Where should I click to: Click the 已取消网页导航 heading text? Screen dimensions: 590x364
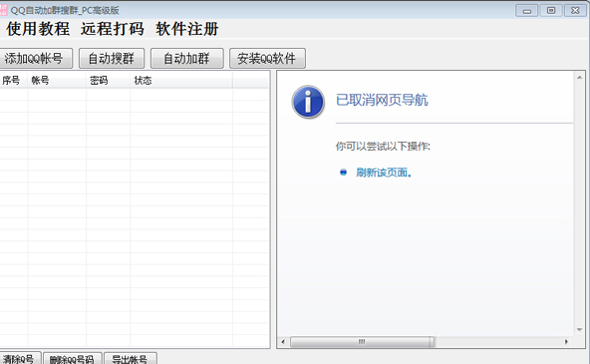tap(382, 100)
